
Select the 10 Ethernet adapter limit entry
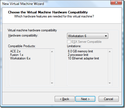pyautogui.click(x=84, y=58)
